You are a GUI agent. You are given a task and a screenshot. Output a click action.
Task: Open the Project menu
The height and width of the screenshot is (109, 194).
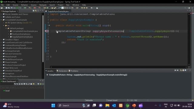pyautogui.click(x=60, y=5)
